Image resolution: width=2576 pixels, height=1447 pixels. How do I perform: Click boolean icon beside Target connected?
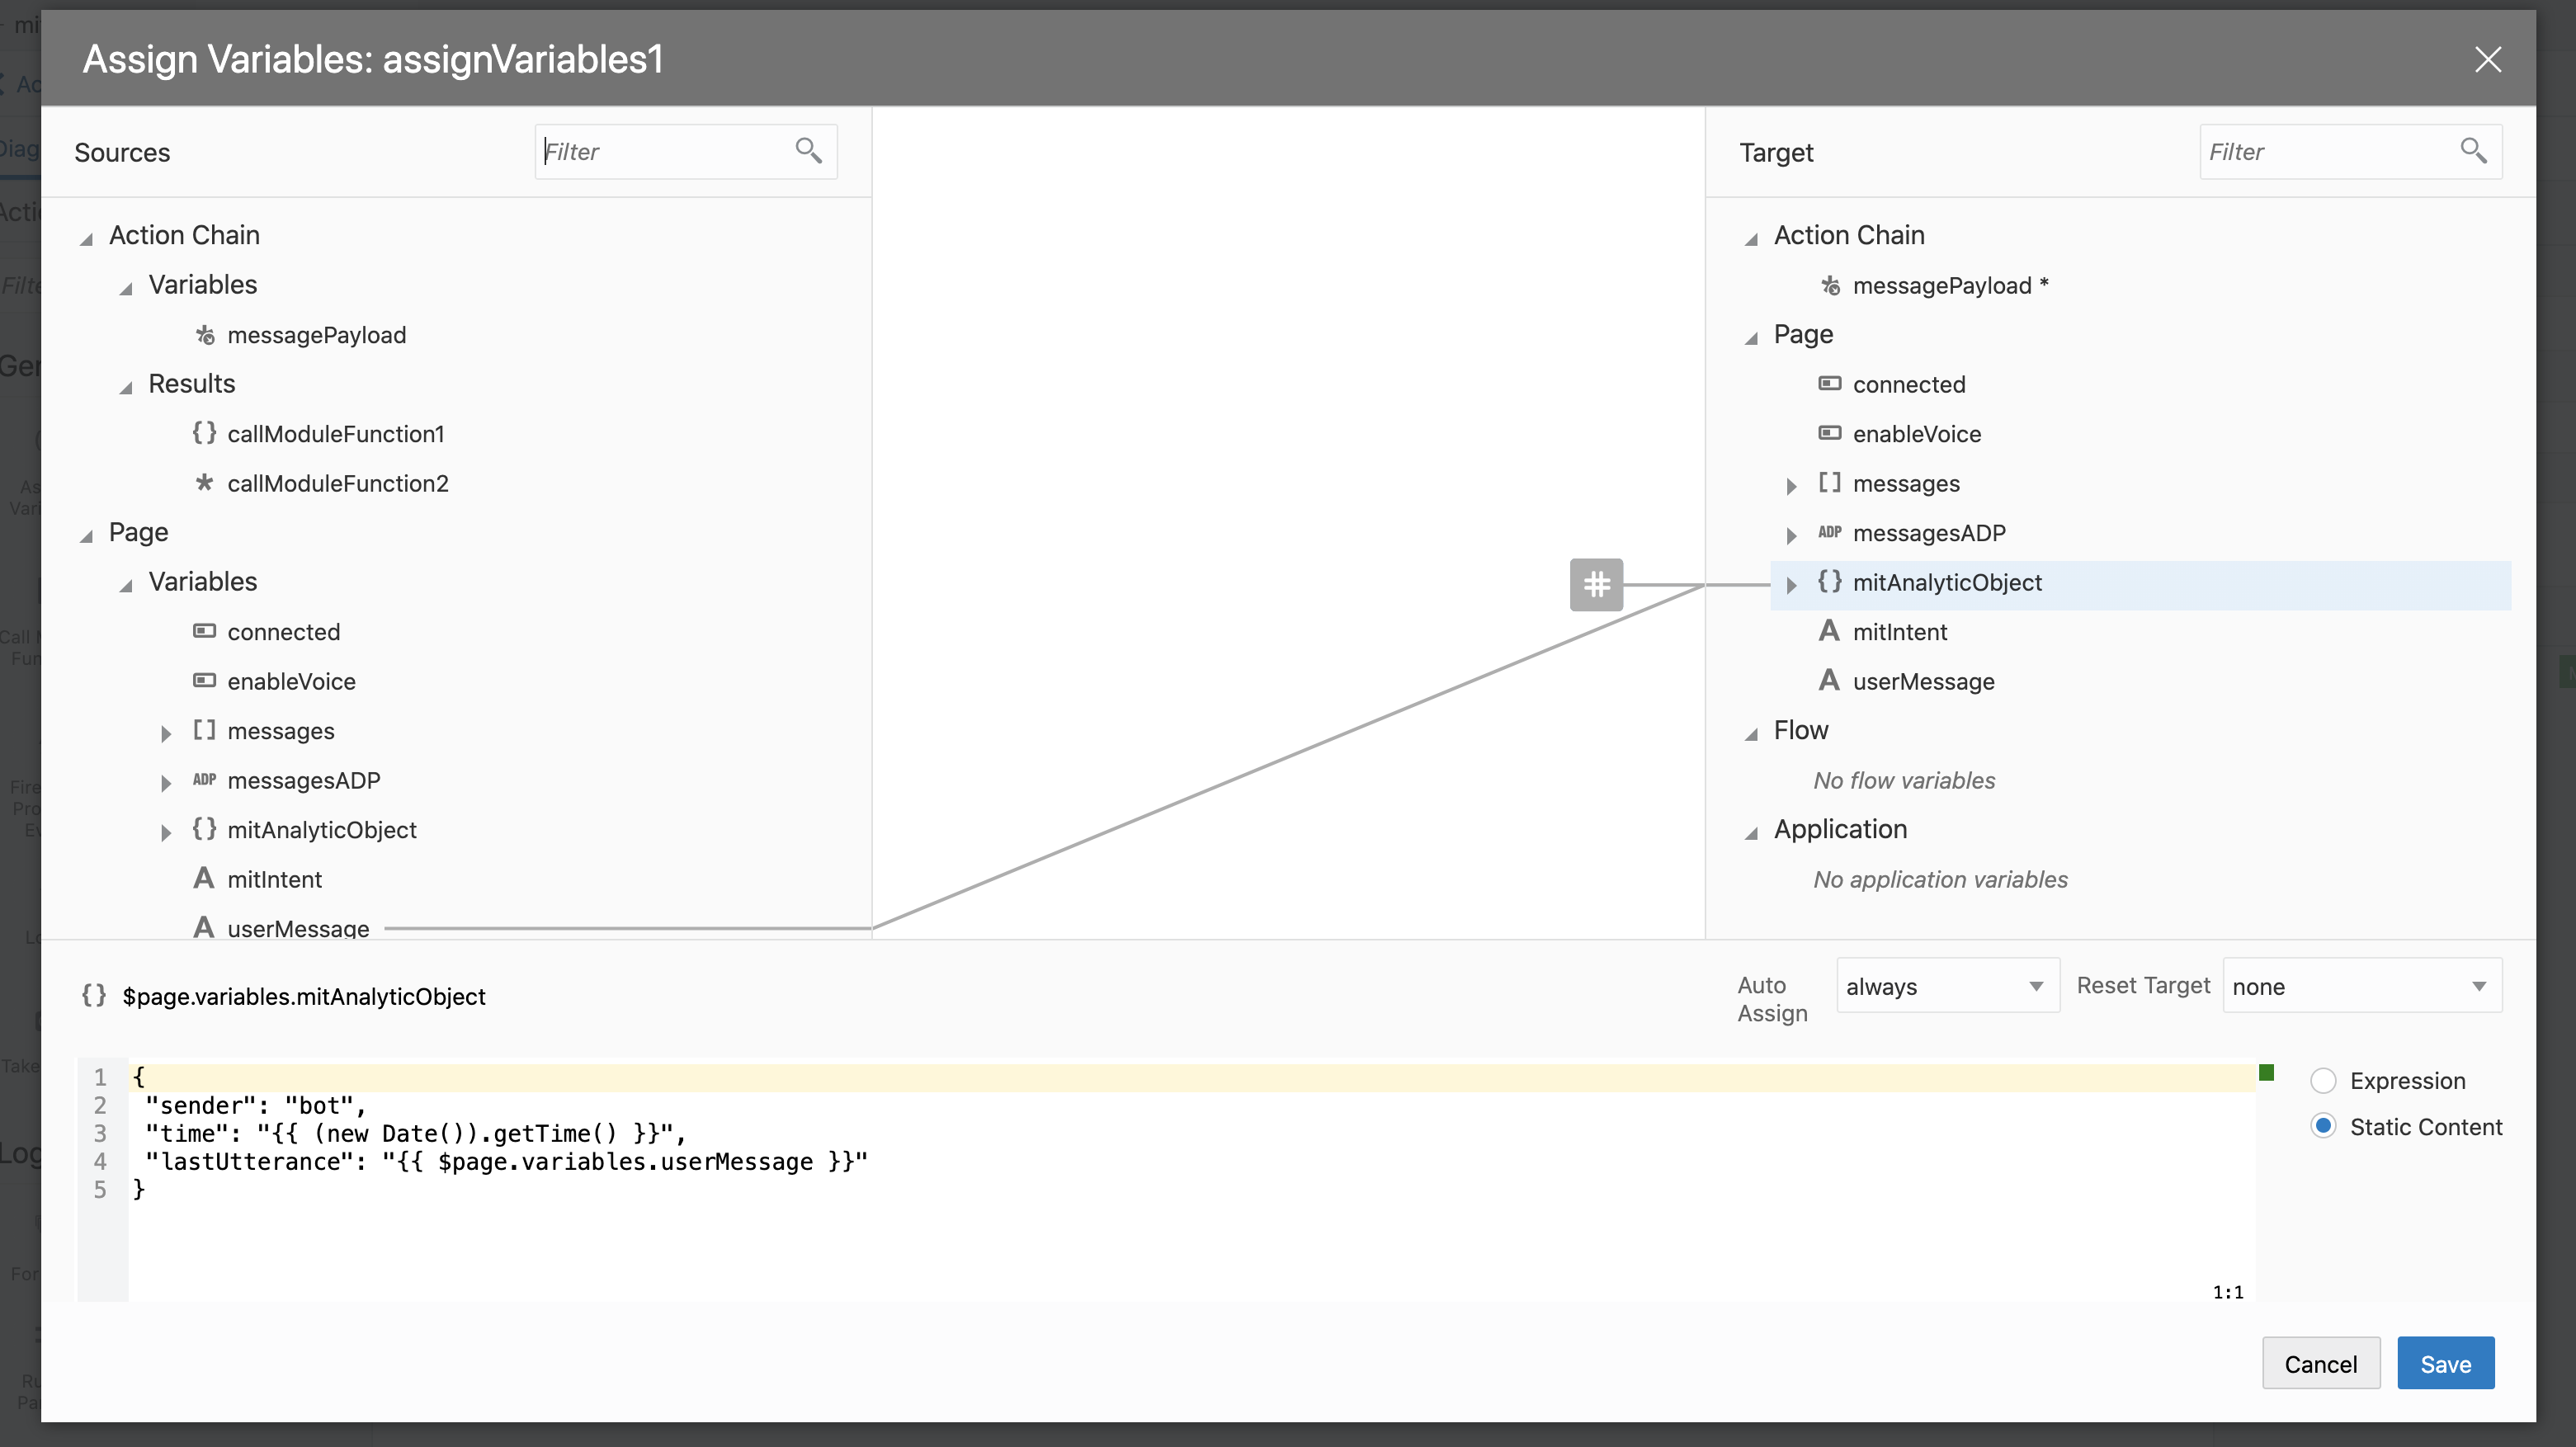(1829, 384)
